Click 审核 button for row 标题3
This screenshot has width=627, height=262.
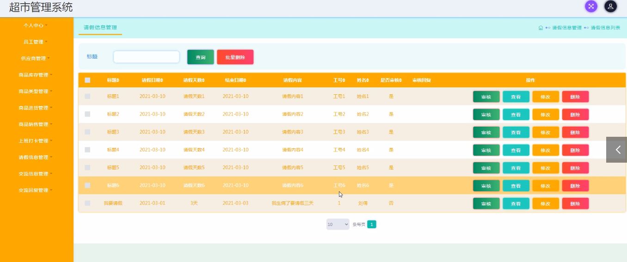(486, 132)
